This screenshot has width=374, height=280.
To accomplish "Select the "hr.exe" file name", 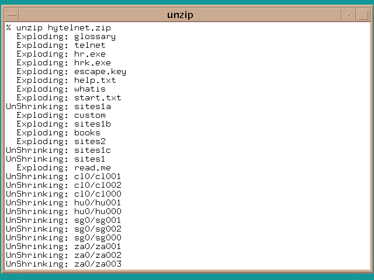I will coord(89,54).
